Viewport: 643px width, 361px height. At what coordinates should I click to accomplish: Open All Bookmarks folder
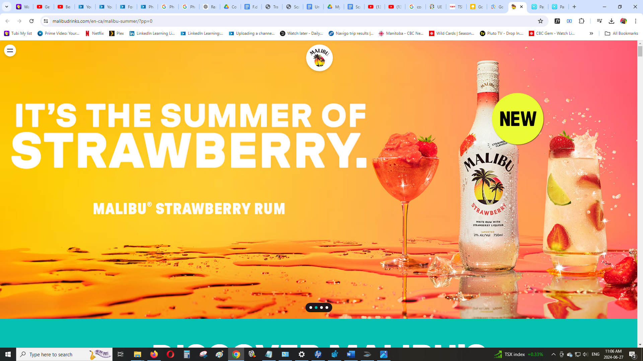pos(621,33)
